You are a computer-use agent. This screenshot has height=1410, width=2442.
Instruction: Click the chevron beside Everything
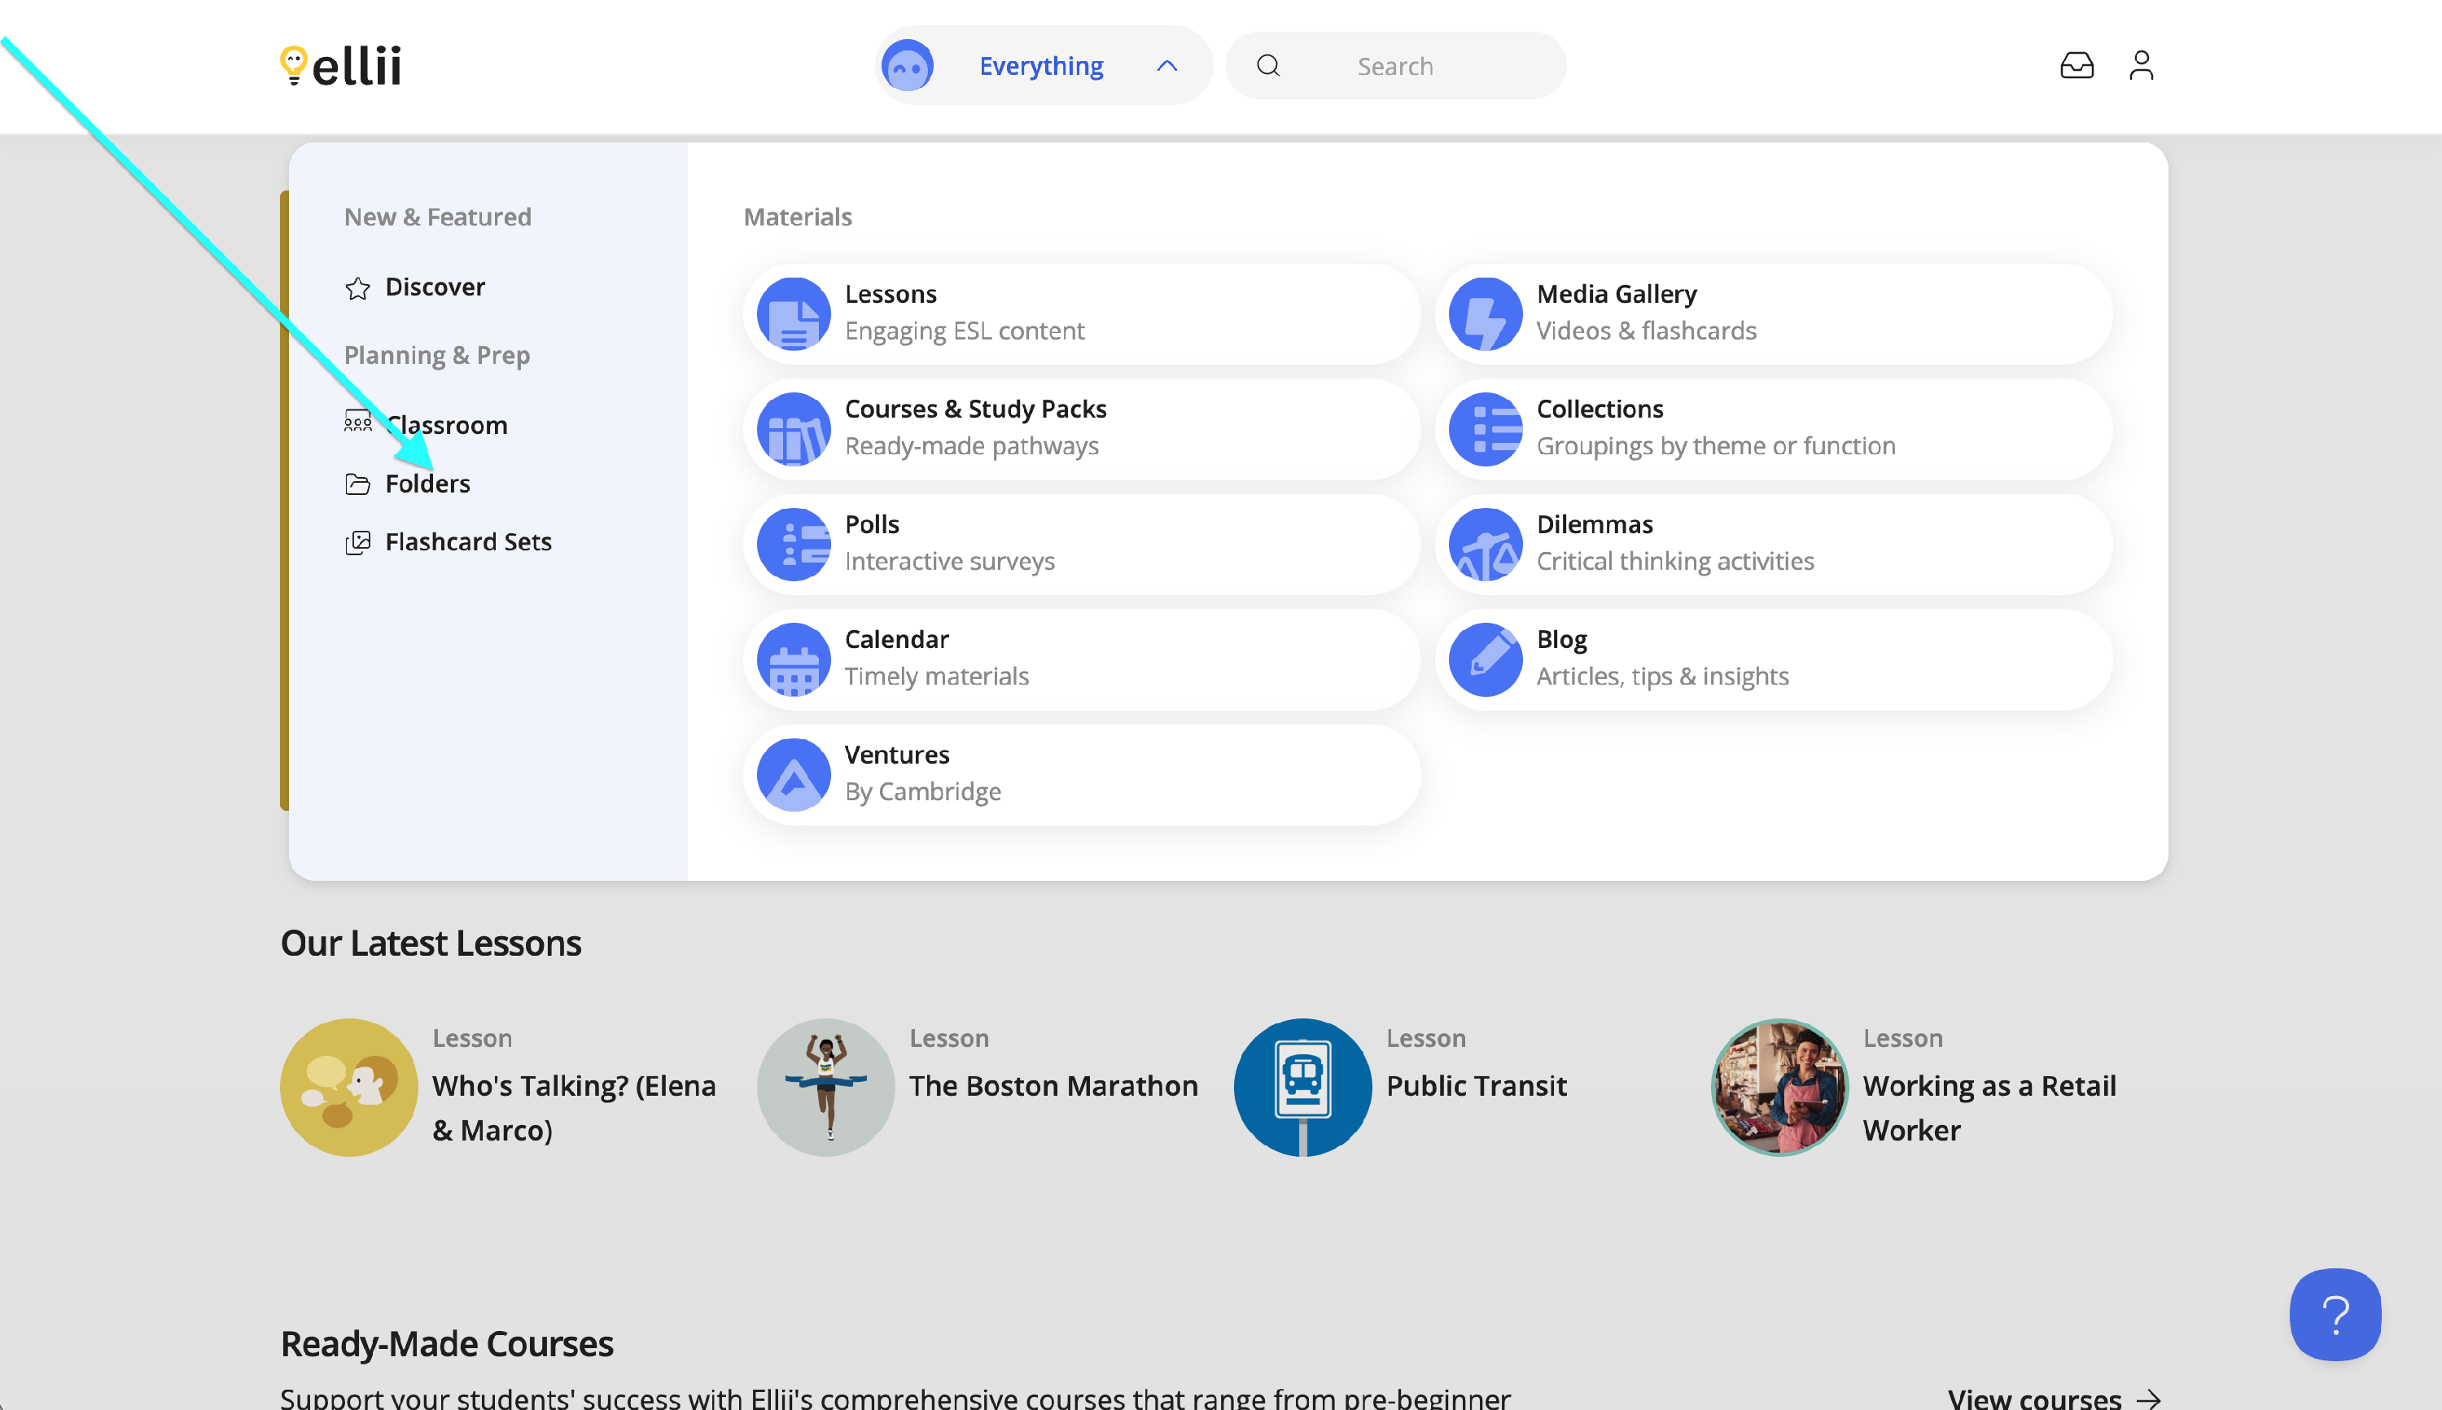point(1166,66)
